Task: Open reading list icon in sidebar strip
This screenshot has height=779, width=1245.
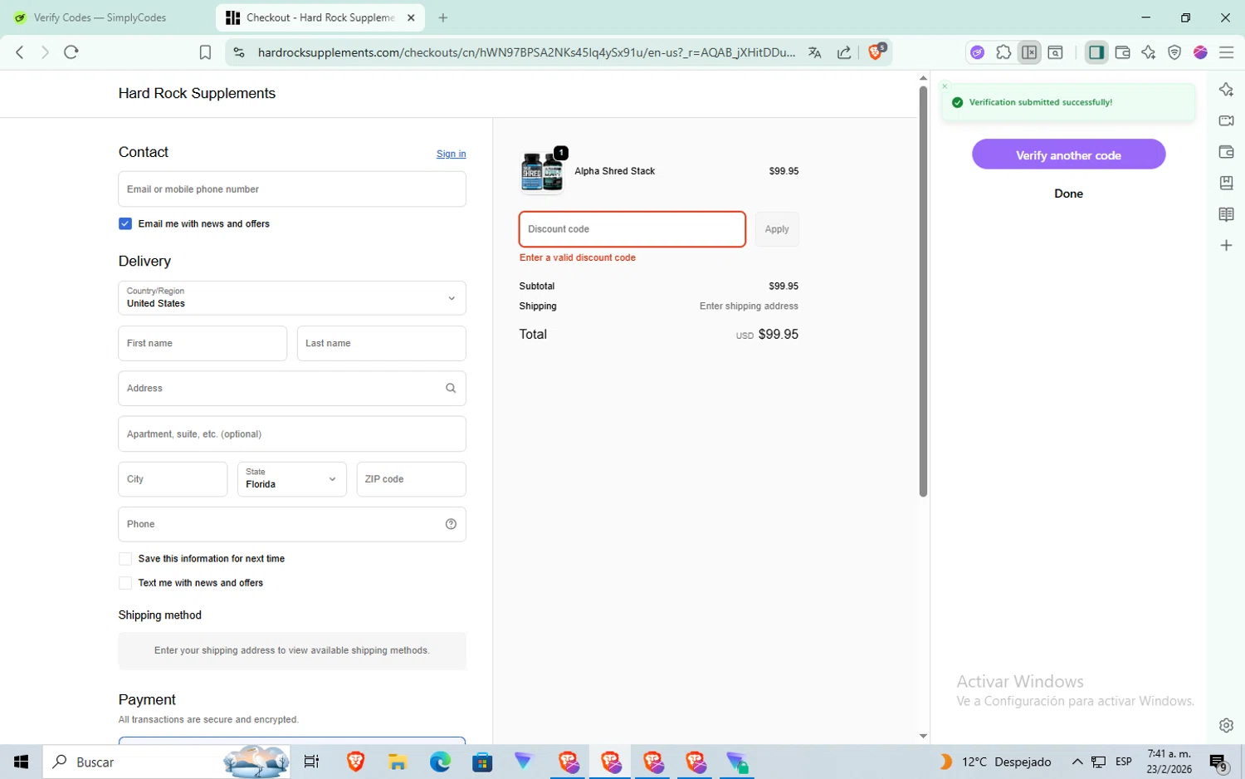Action: 1226,214
